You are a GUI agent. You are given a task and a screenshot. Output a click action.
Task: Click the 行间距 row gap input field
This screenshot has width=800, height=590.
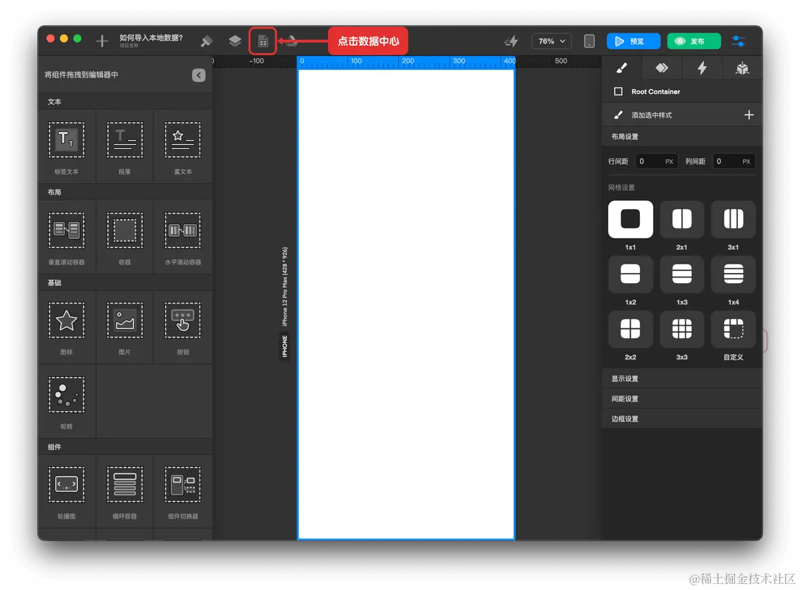(x=656, y=161)
